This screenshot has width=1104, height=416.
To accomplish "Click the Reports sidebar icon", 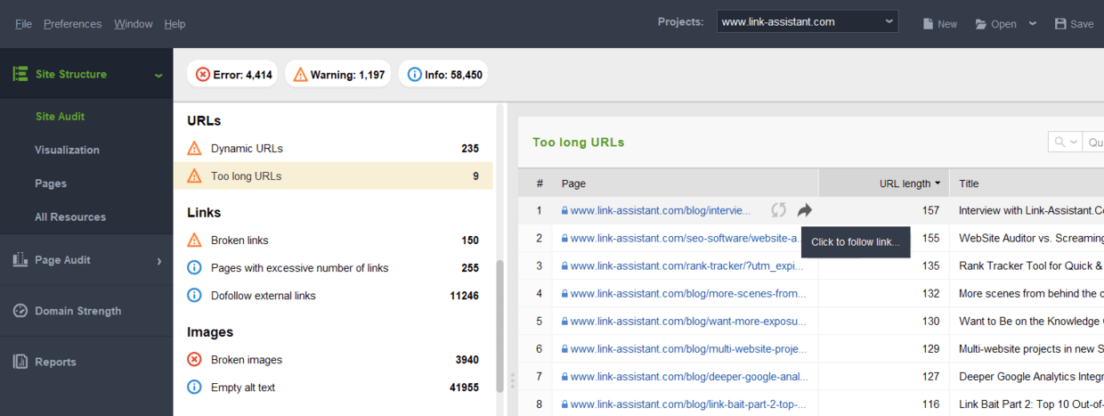I will coord(20,362).
